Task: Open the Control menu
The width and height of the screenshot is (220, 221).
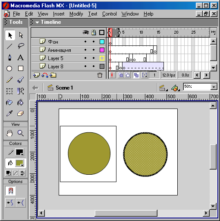Action: (x=110, y=14)
